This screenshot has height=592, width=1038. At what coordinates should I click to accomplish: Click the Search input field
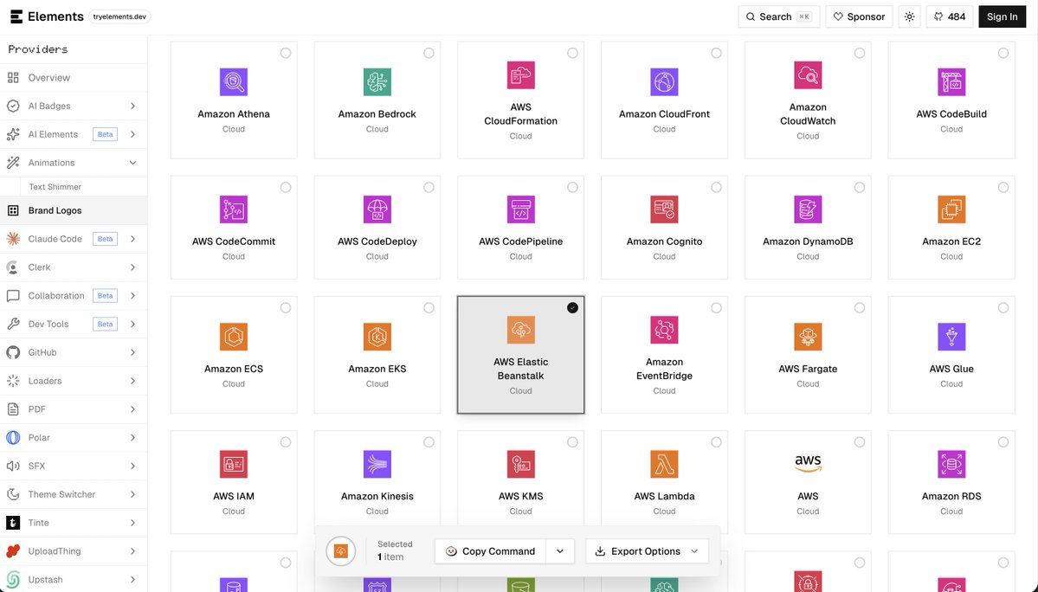click(778, 16)
